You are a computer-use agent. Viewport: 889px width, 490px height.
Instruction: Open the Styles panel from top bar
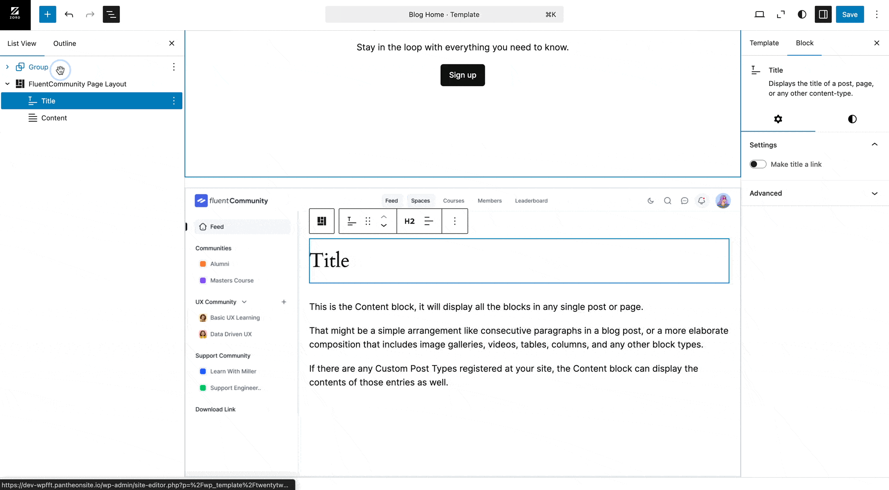(x=802, y=15)
